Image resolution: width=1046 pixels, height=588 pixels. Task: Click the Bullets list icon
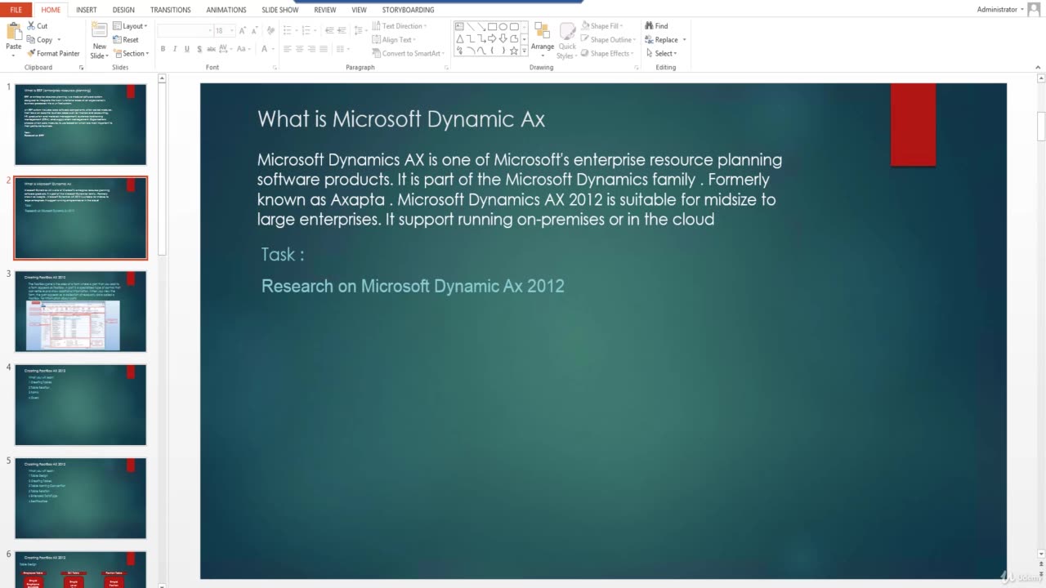click(x=288, y=30)
